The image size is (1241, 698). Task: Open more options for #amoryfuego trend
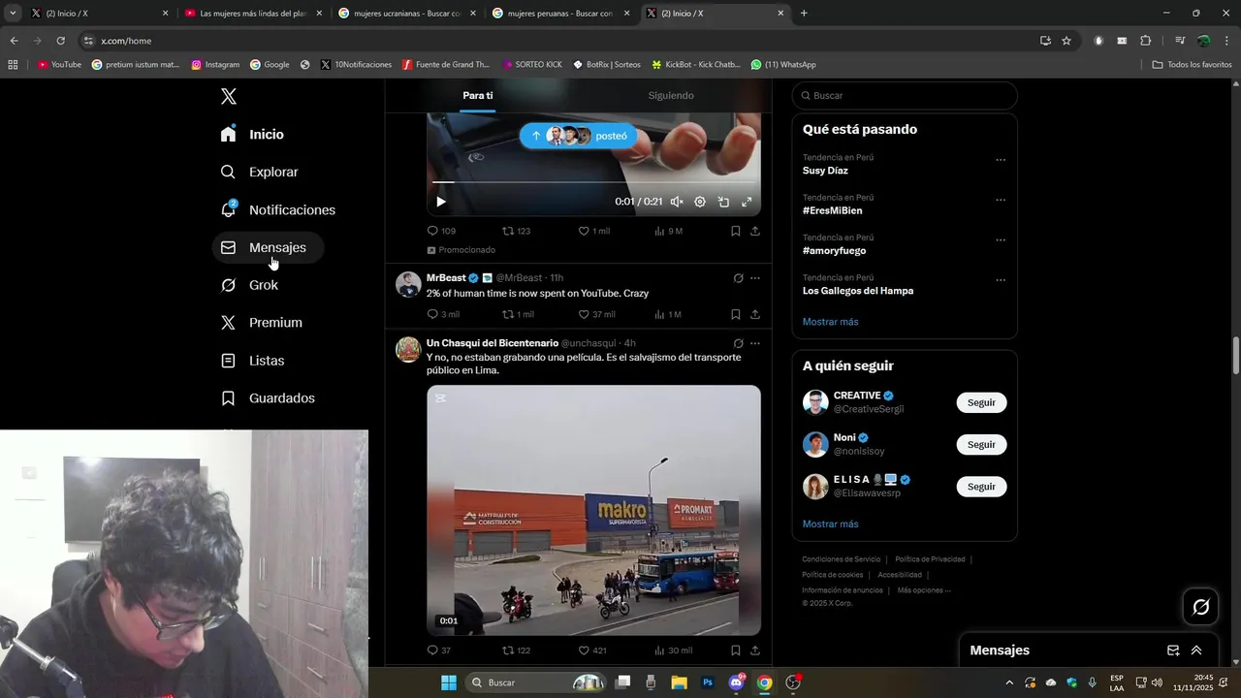(1001, 239)
